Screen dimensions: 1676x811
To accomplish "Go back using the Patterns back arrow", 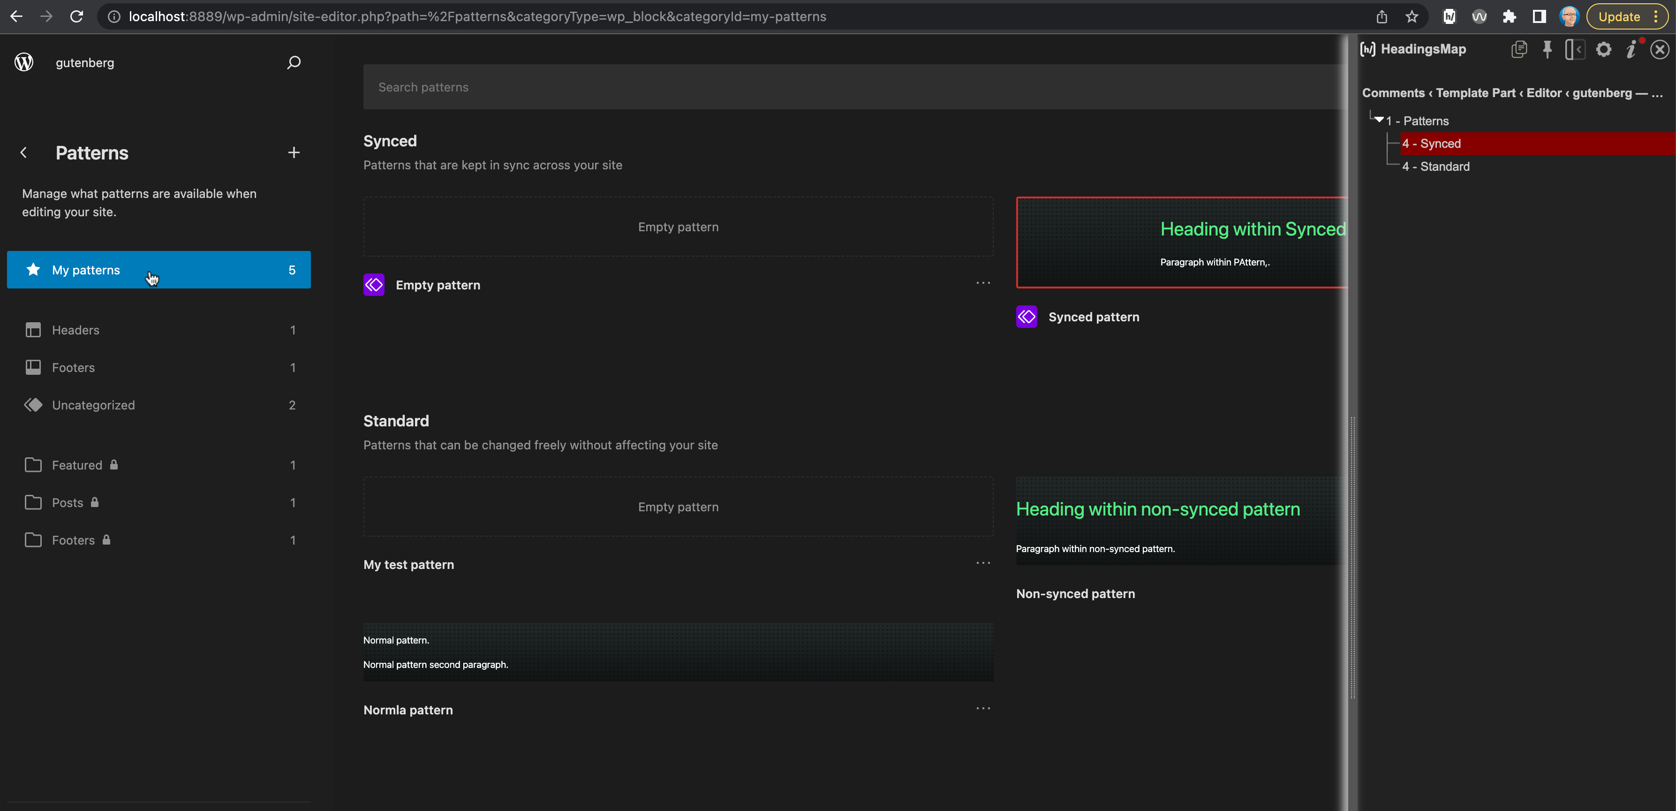I will (x=23, y=152).
